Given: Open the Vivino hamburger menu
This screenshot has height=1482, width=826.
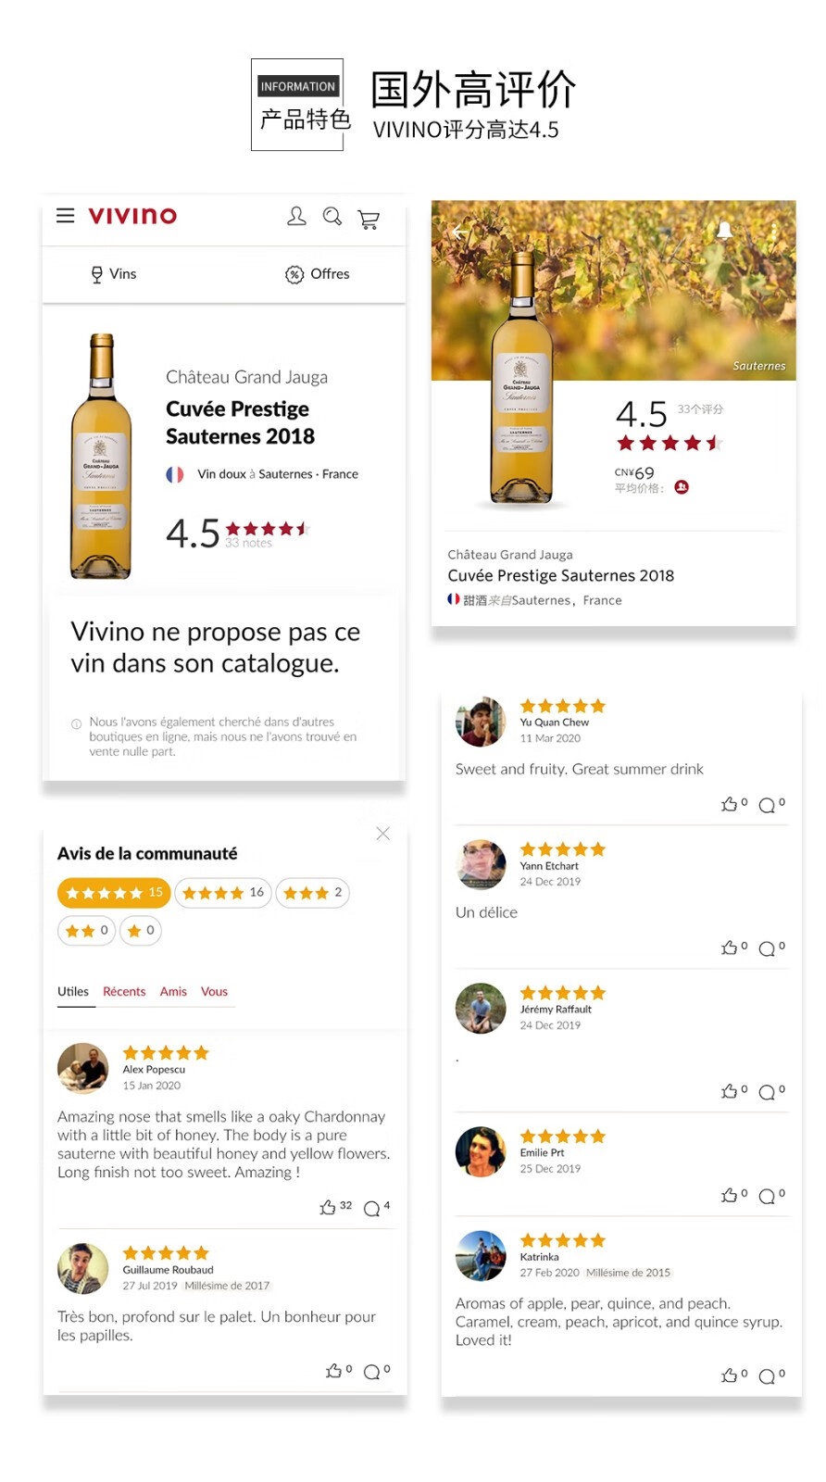Looking at the screenshot, I should (x=65, y=216).
